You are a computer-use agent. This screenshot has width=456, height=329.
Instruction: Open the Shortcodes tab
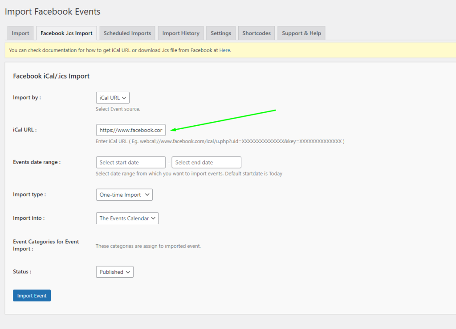256,33
